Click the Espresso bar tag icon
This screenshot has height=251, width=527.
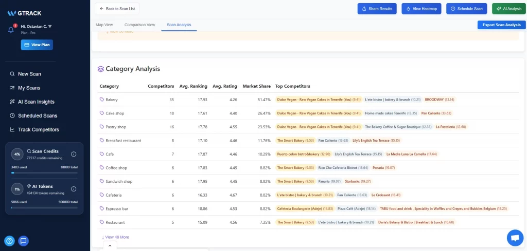[x=102, y=208]
